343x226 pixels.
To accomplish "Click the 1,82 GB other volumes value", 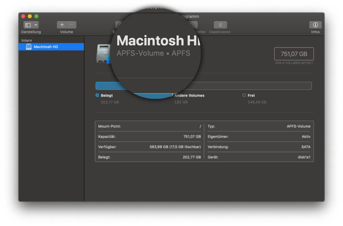I will click(x=181, y=102).
